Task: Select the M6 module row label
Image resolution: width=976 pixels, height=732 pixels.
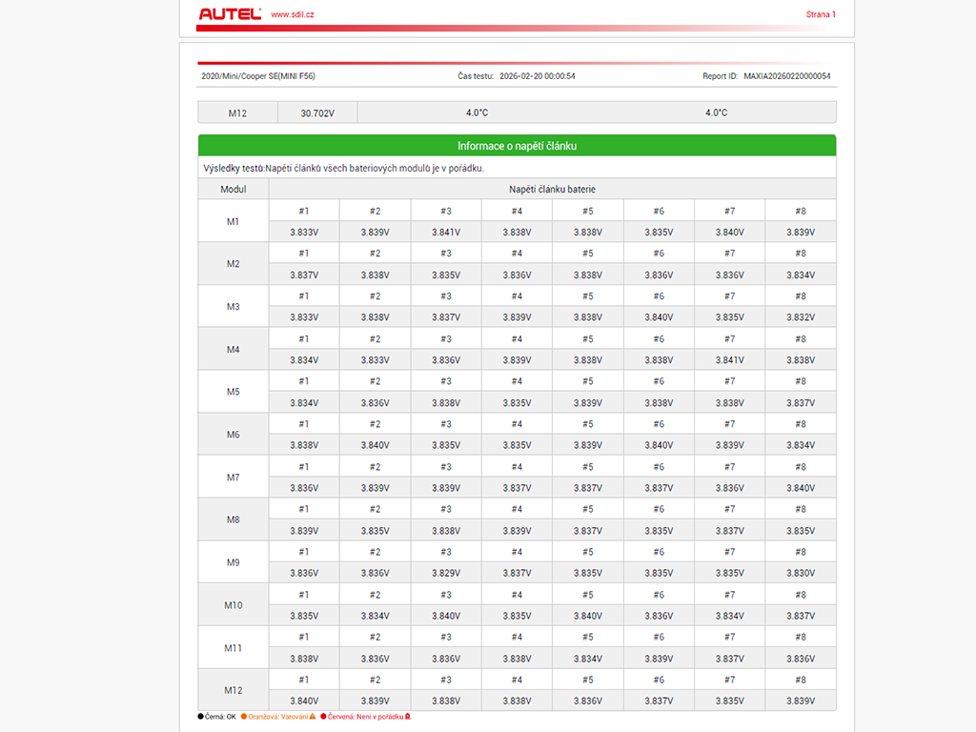Action: [x=234, y=435]
